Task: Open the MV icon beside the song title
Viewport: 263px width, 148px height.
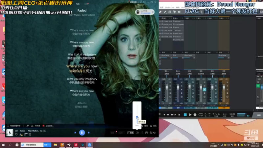Action: coord(45,131)
